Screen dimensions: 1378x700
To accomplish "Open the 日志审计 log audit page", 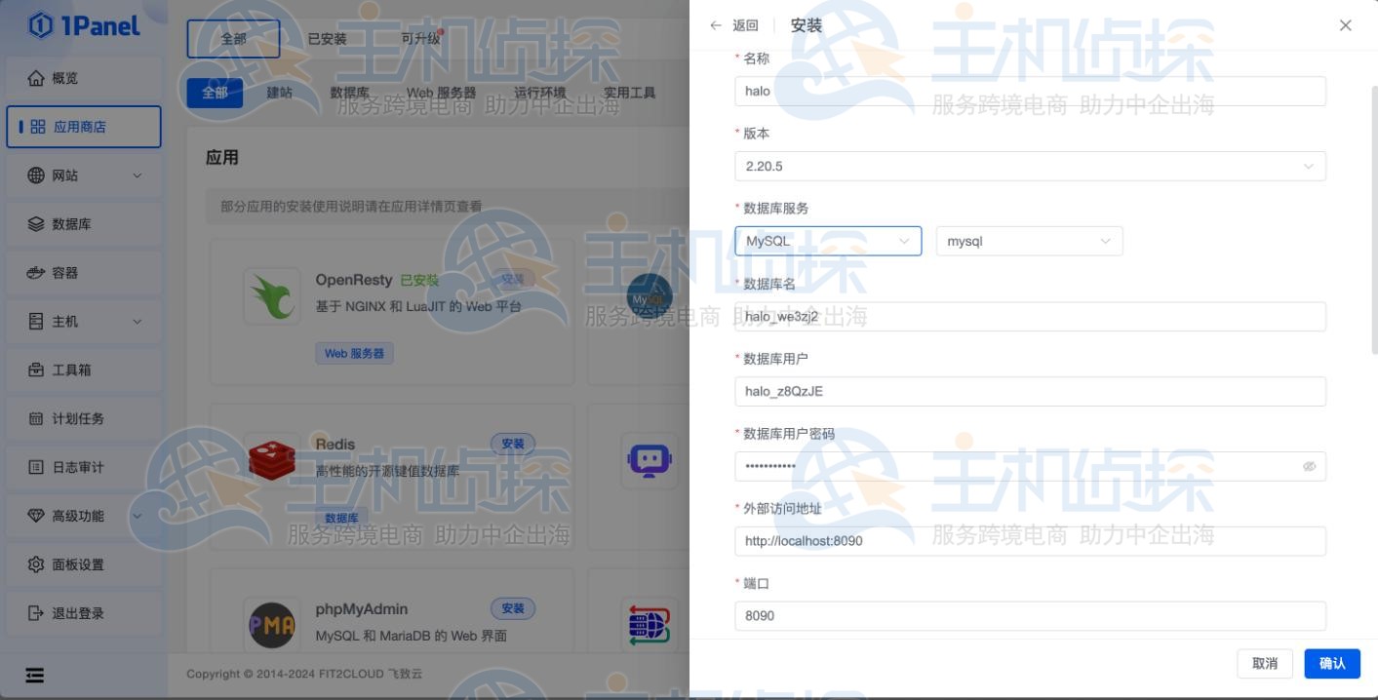I will (84, 467).
